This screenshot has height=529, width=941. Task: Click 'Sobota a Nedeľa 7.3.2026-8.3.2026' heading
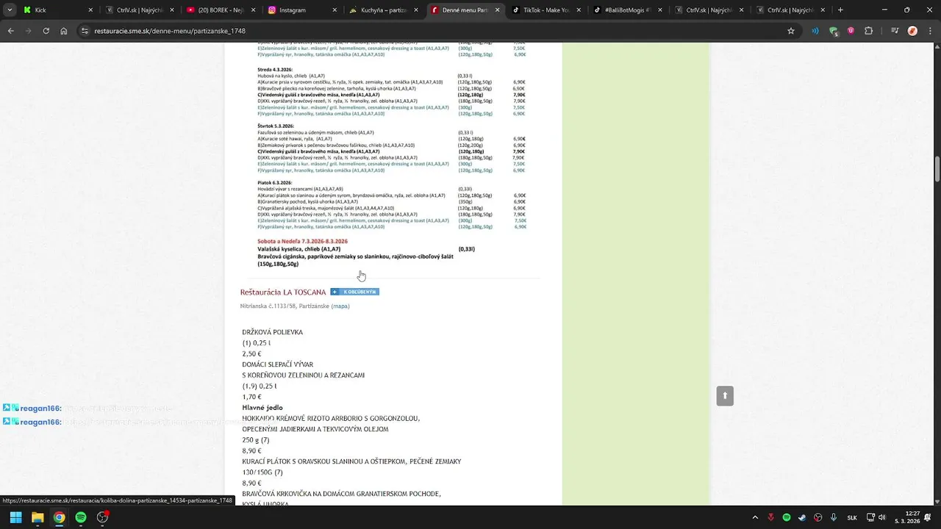coord(302,241)
